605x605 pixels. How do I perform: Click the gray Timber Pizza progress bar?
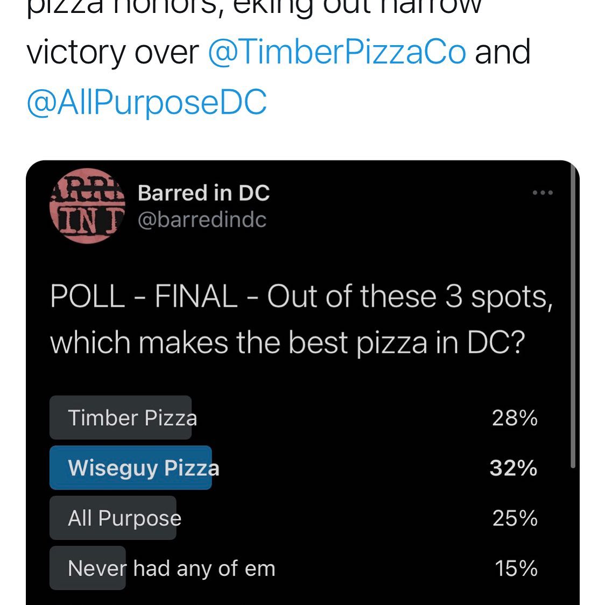click(121, 418)
